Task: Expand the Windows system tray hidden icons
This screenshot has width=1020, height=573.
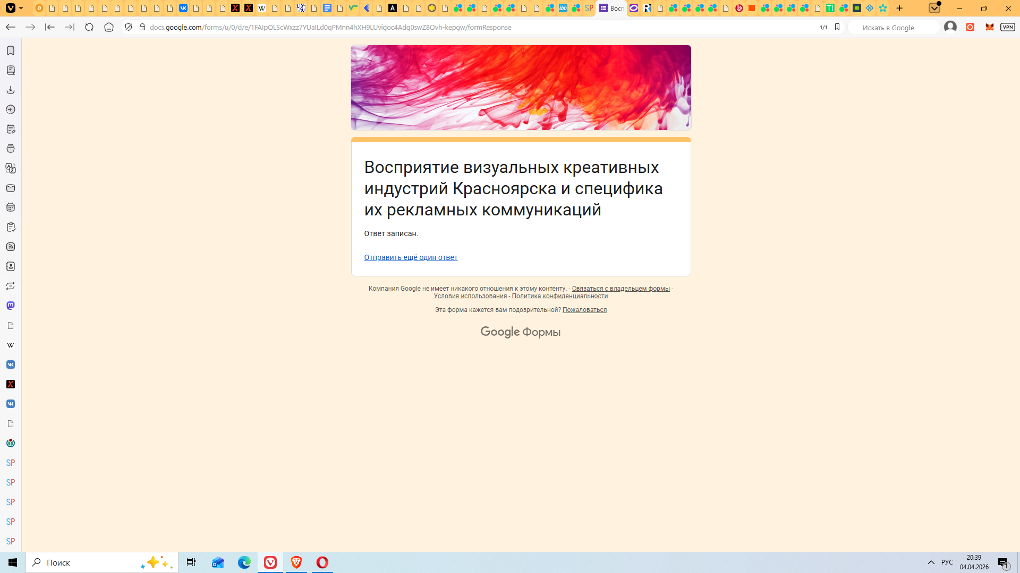Action: click(x=931, y=562)
